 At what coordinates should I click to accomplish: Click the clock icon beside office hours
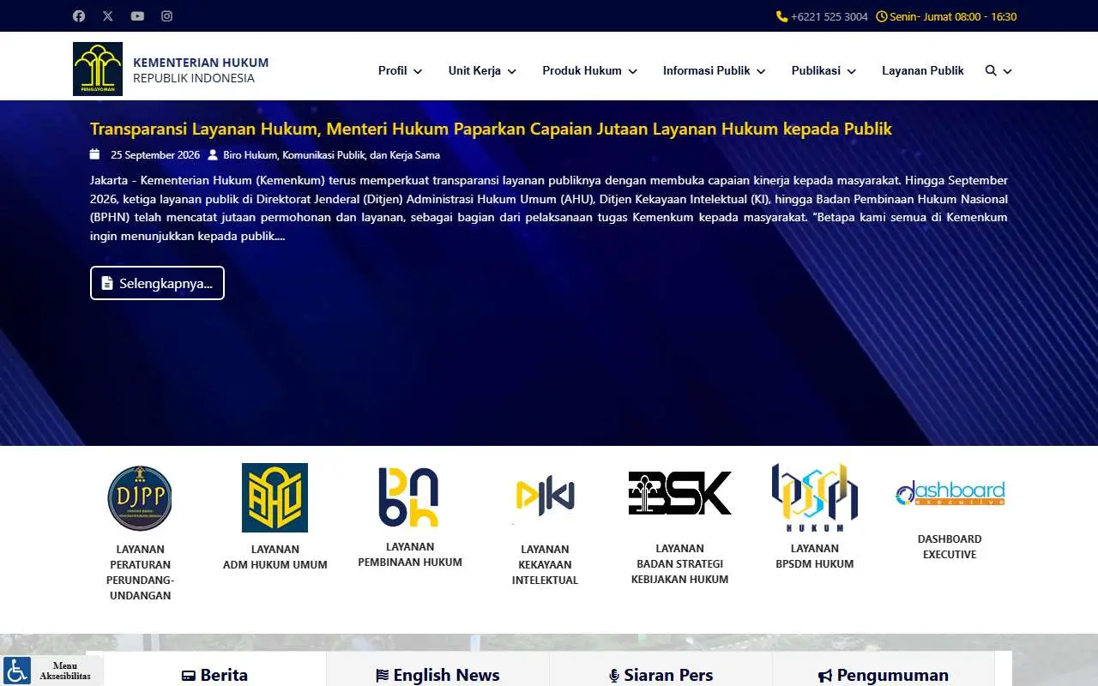tap(881, 16)
